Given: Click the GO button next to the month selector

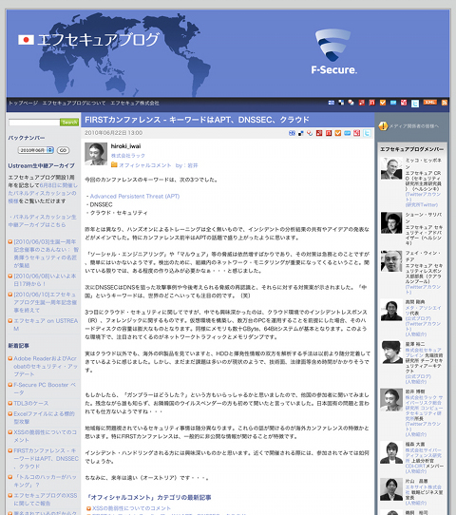Looking at the screenshot, I should 63,150.
